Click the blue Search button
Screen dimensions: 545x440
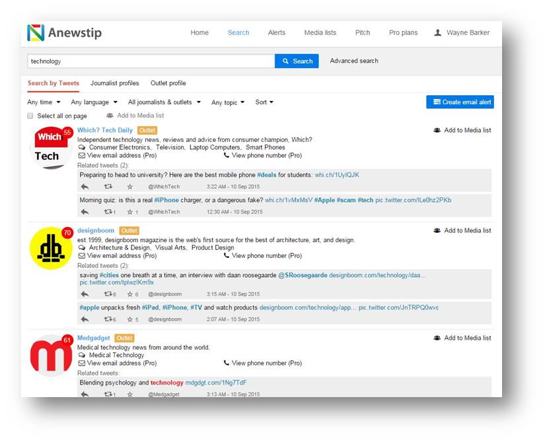tap(297, 61)
